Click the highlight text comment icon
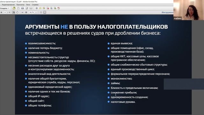204x115 pixels. pyautogui.click(x=44, y=8)
